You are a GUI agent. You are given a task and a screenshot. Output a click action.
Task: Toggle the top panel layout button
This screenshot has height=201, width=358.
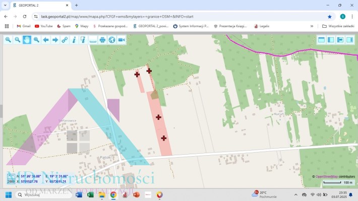(322, 40)
